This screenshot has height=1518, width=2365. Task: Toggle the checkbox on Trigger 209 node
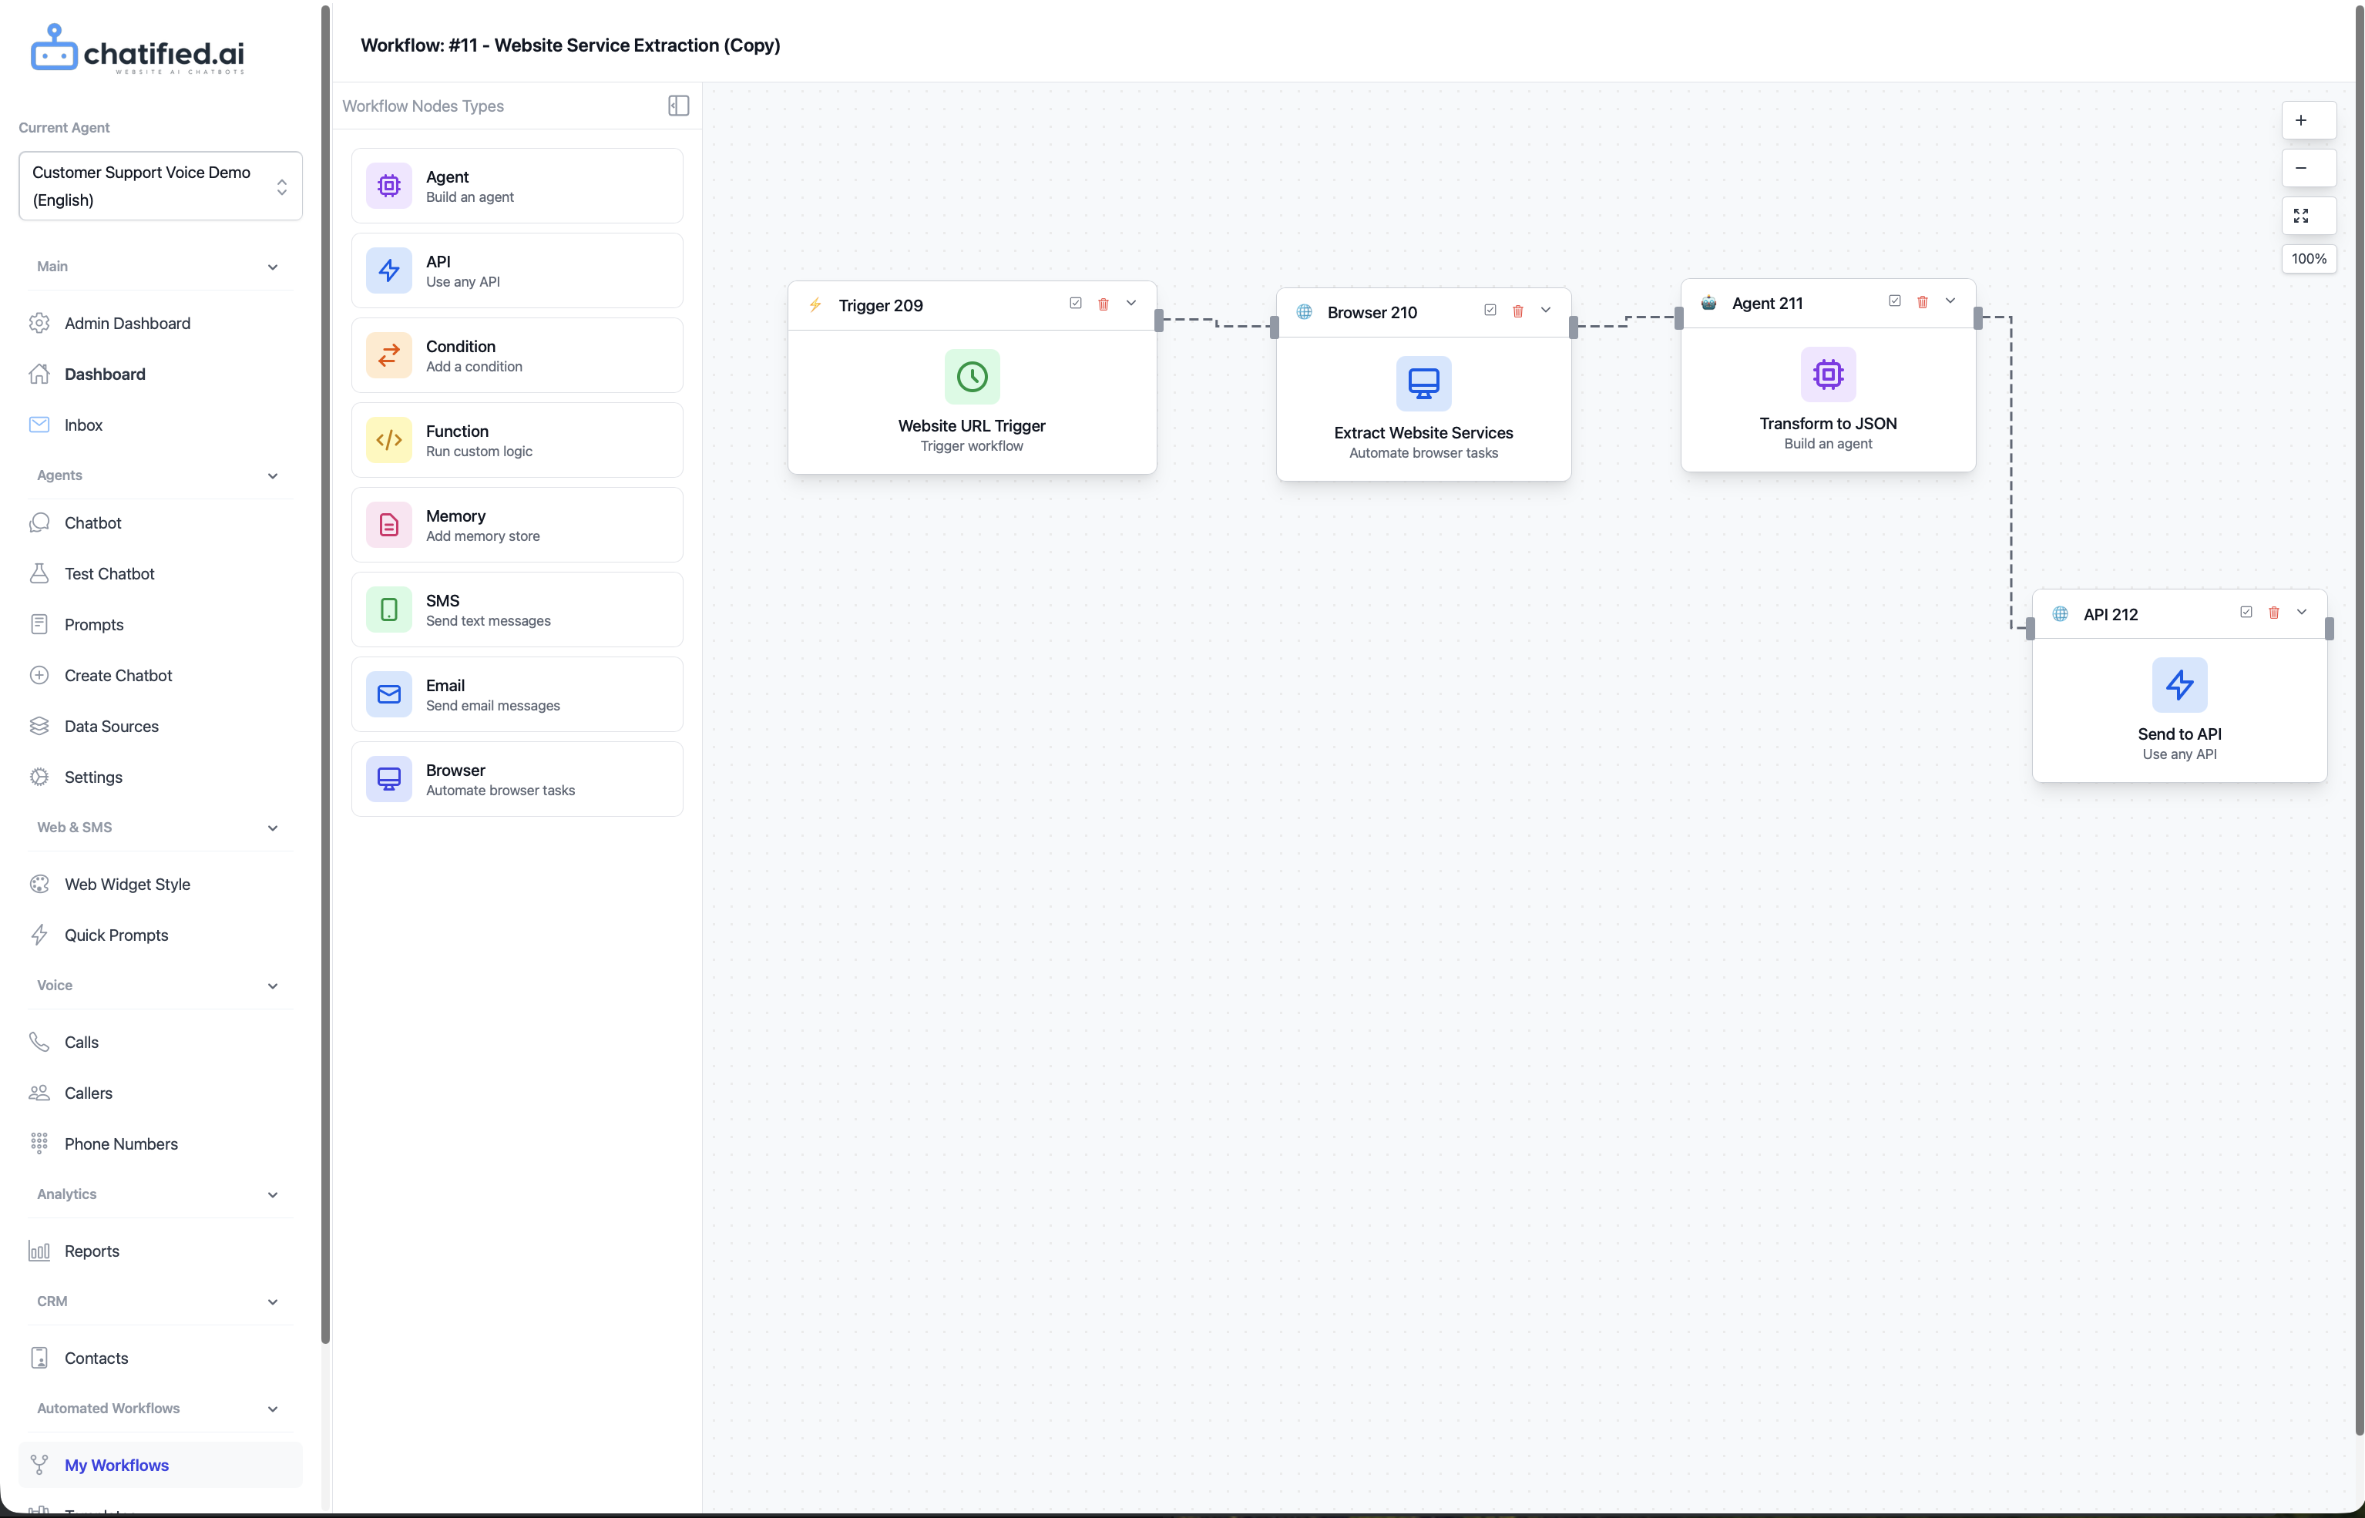(x=1076, y=304)
